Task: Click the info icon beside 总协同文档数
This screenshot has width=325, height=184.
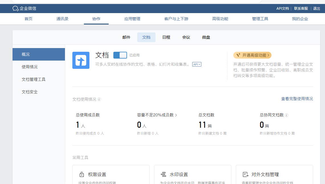Action: (x=287, y=115)
